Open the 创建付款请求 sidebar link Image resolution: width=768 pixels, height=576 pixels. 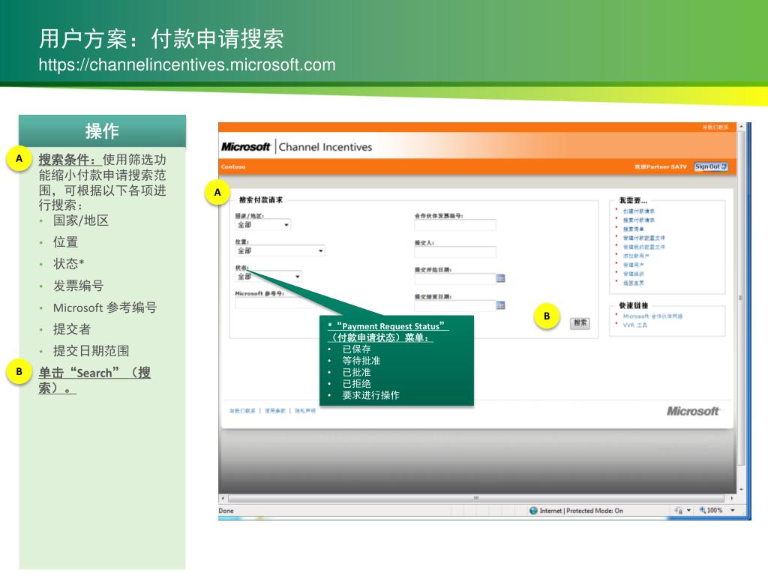click(x=639, y=211)
